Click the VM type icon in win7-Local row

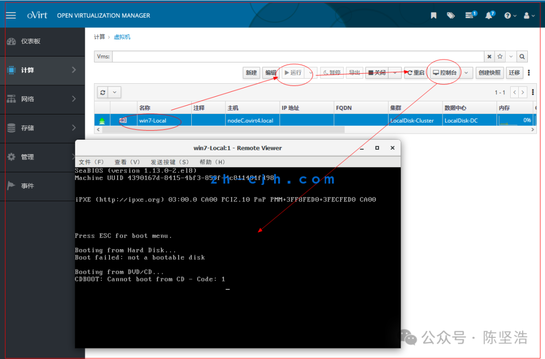point(123,121)
